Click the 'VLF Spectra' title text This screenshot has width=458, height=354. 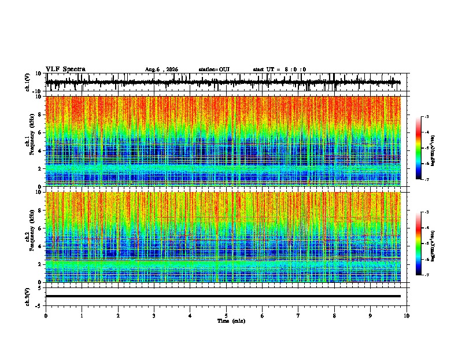(65, 69)
